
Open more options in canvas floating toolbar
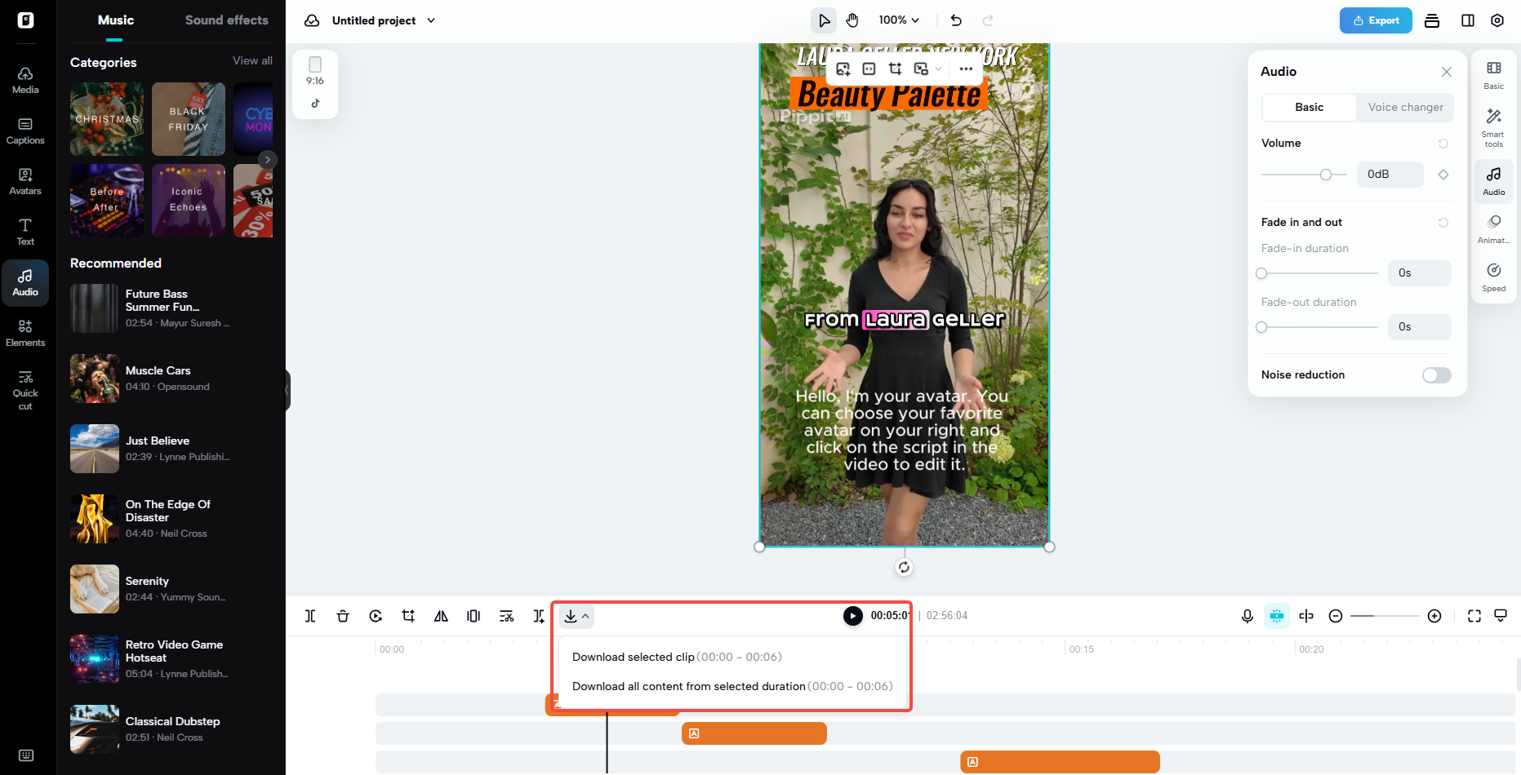966,69
